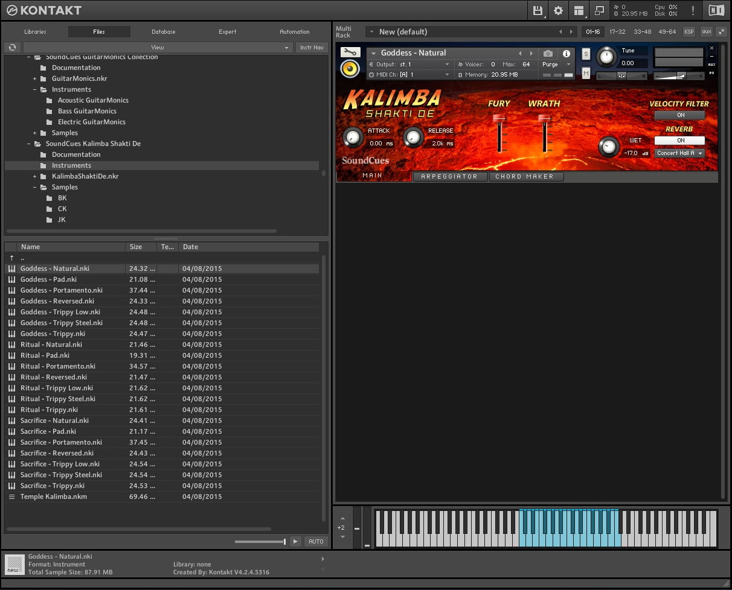
Task: Go up to parent folder arrow
Action: pyautogui.click(x=11, y=258)
